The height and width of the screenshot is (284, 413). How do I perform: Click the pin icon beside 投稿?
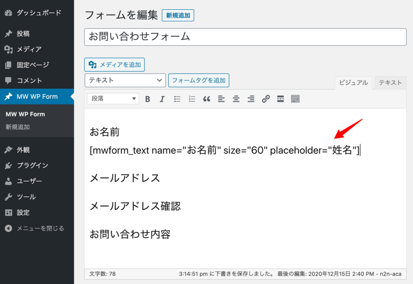click(8, 34)
